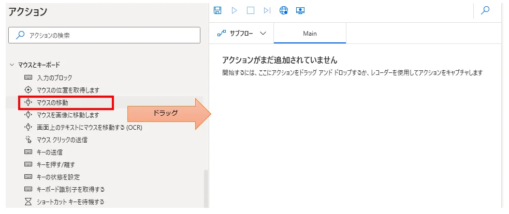
Task: Open the web recorder globe icon
Action: pyautogui.click(x=283, y=10)
